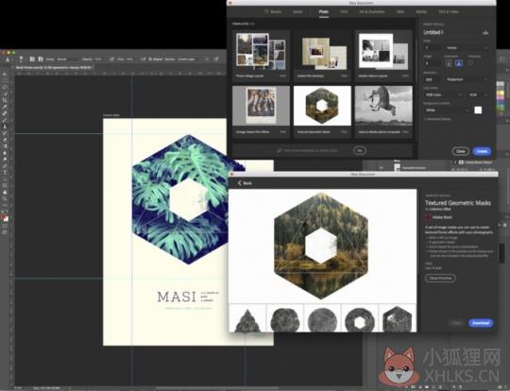
Task: Expand Advanced Options in New Document
Action: click(x=438, y=119)
